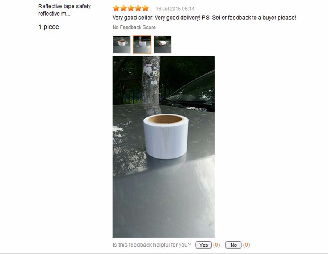This screenshot has height=254, width=328.
Task: Click the third orange rating star
Action: point(131,8)
